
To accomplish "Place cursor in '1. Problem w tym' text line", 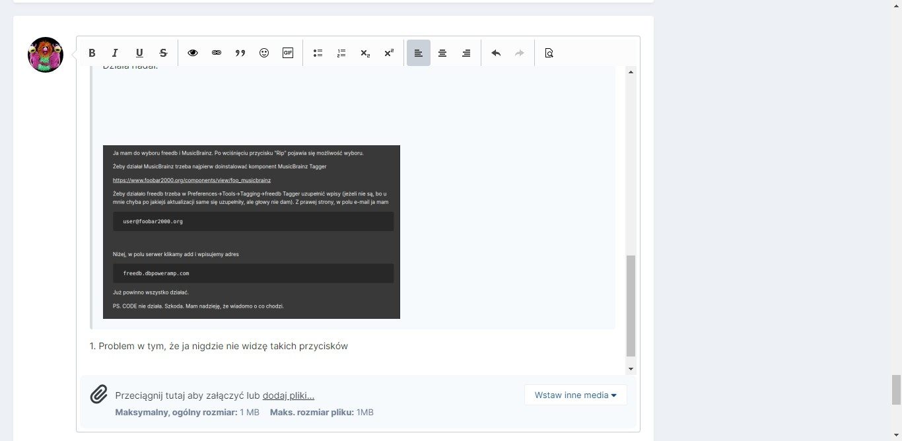I will tap(219, 346).
